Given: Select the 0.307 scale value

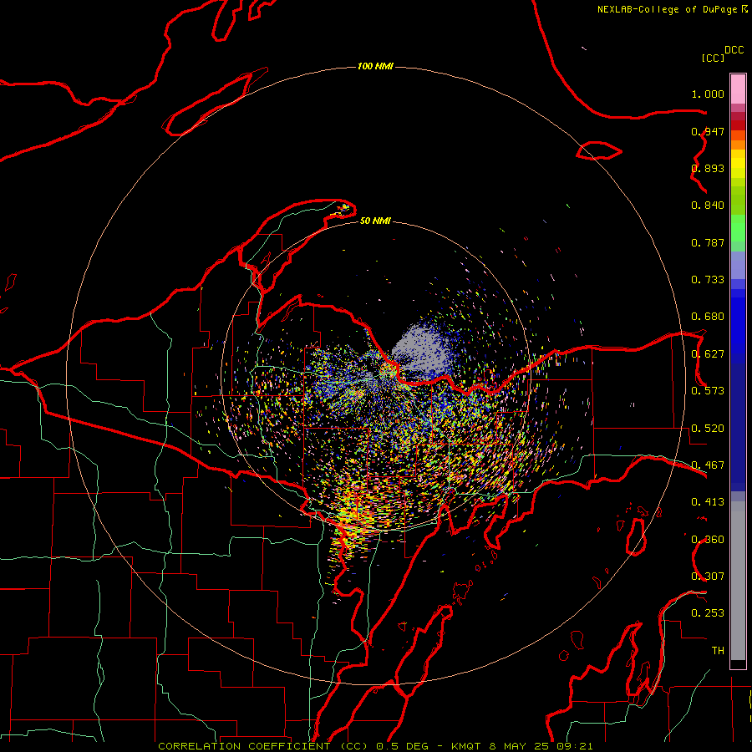Looking at the screenshot, I should (x=708, y=577).
